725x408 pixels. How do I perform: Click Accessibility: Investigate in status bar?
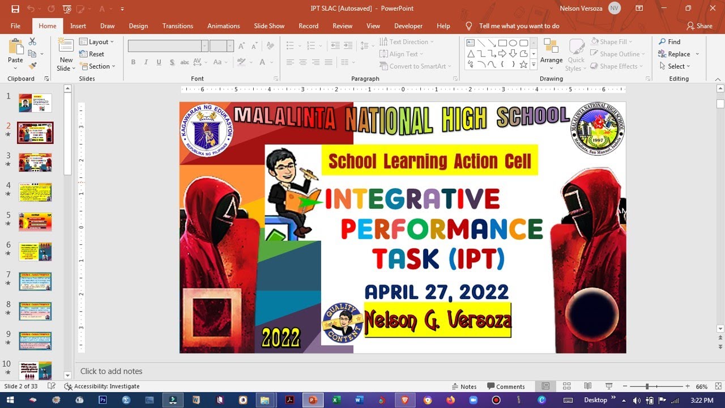pyautogui.click(x=102, y=386)
